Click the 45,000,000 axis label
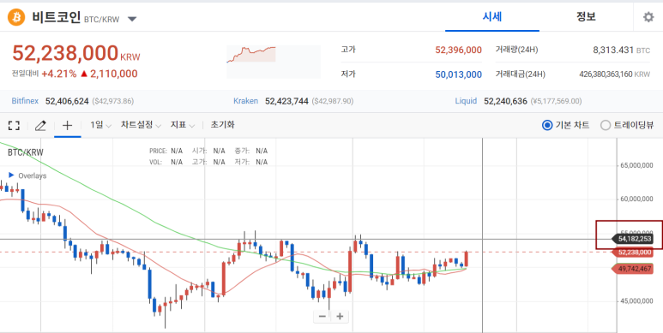 (636, 301)
